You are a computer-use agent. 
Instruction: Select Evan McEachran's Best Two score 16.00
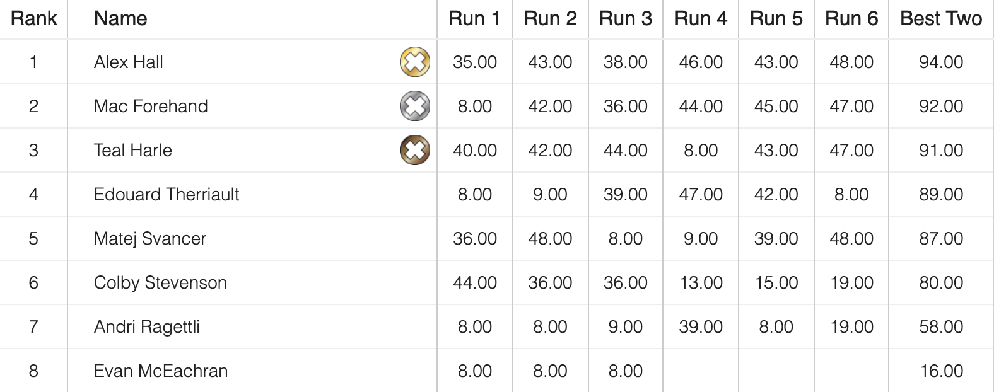coord(941,371)
